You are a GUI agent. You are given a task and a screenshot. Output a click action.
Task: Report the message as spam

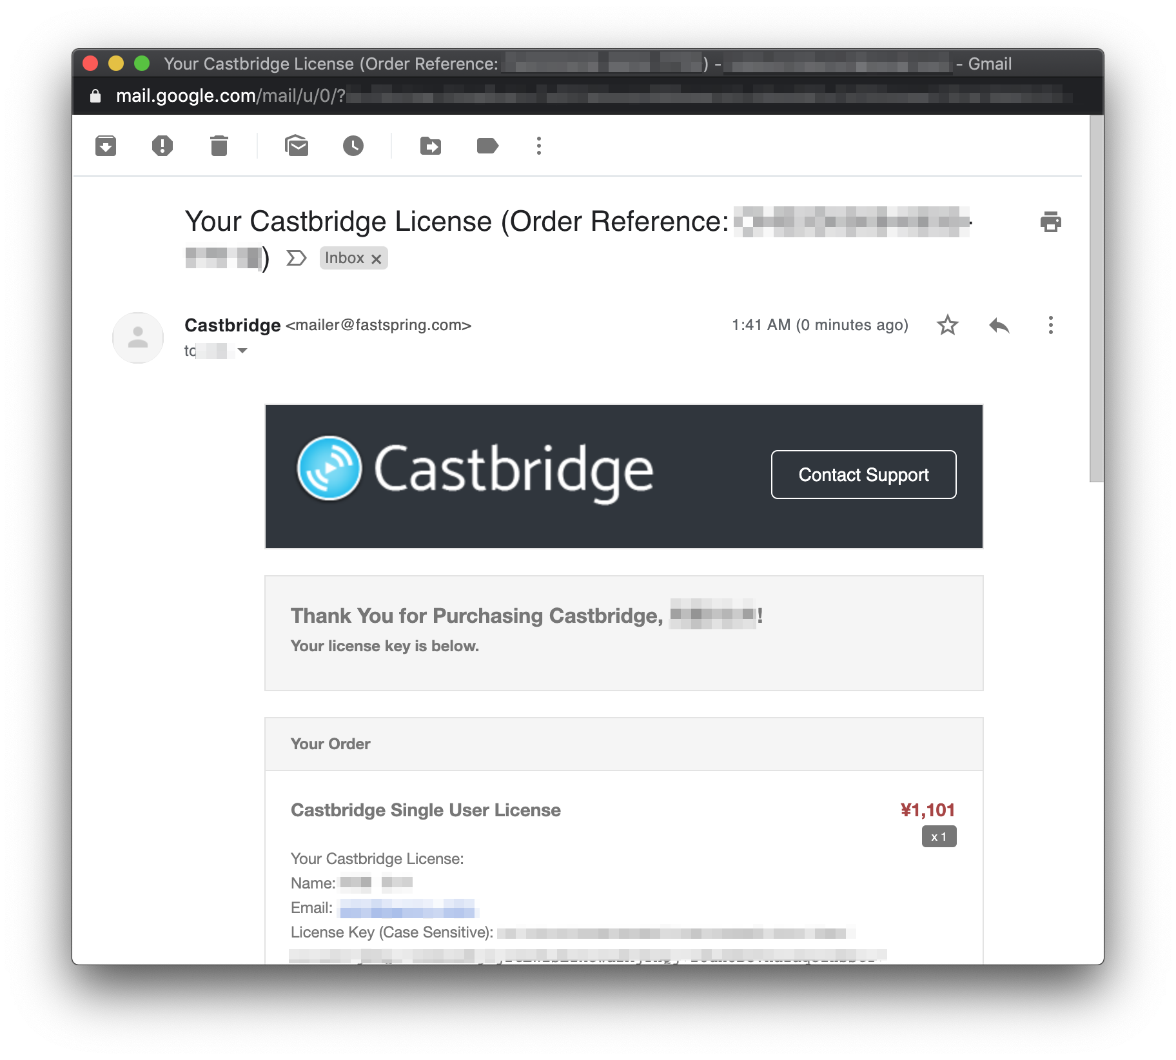[162, 146]
